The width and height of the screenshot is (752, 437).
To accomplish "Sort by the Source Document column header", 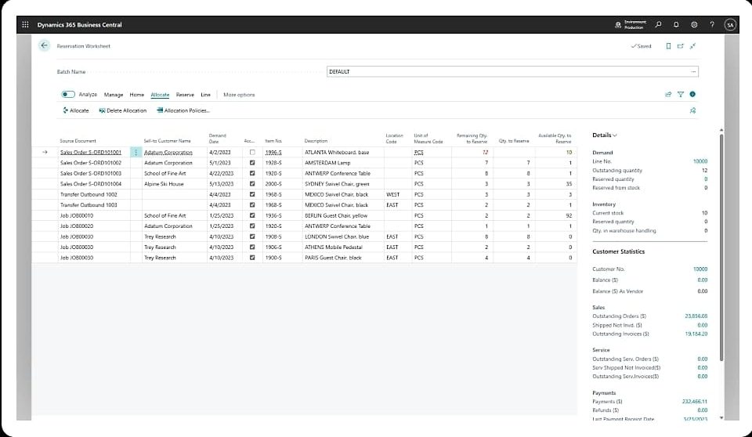I will (x=78, y=141).
